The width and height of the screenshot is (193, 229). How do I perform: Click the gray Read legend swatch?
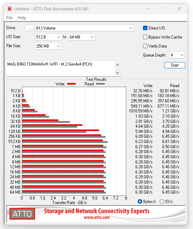[100, 84]
